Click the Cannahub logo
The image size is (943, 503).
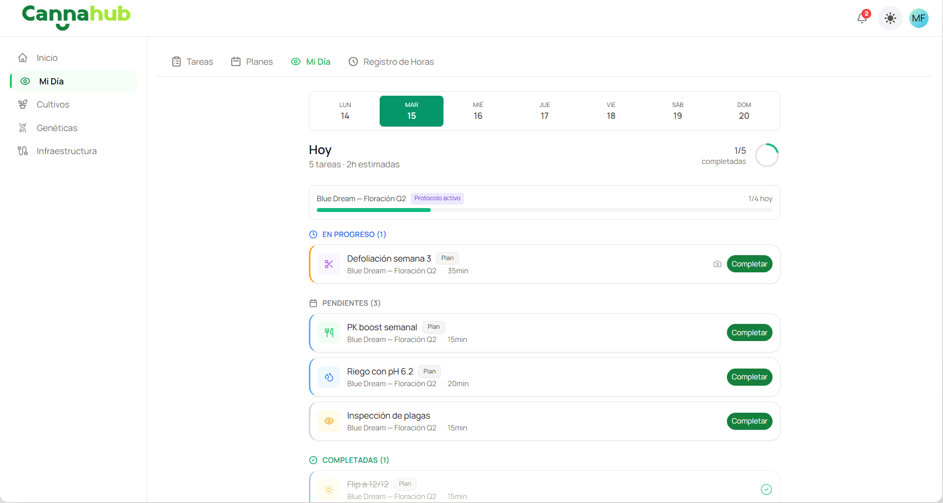coord(76,17)
